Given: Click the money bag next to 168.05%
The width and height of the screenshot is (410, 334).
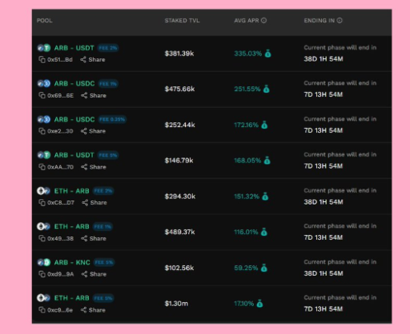Looking at the screenshot, I should 267,161.
